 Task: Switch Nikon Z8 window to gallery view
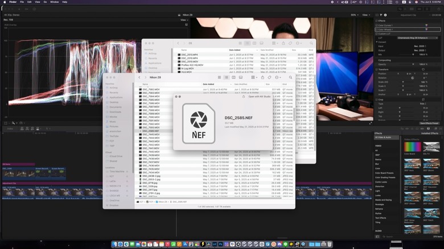tap(241, 77)
